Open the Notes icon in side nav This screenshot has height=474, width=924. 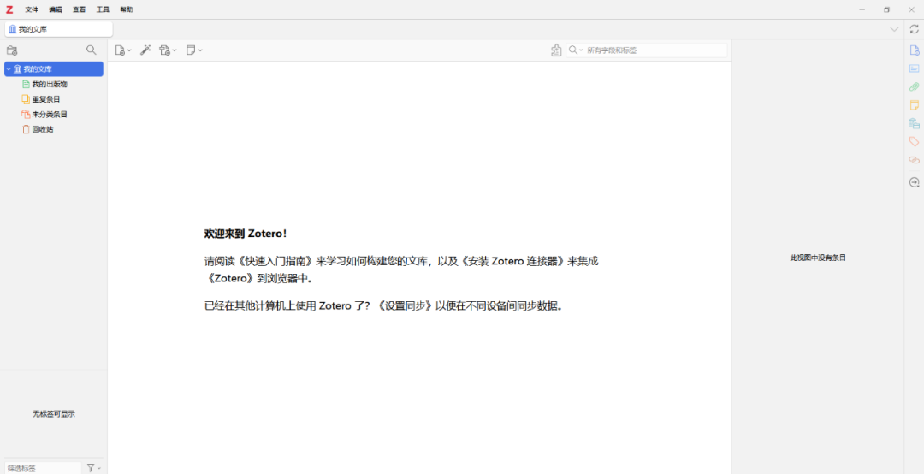[914, 105]
